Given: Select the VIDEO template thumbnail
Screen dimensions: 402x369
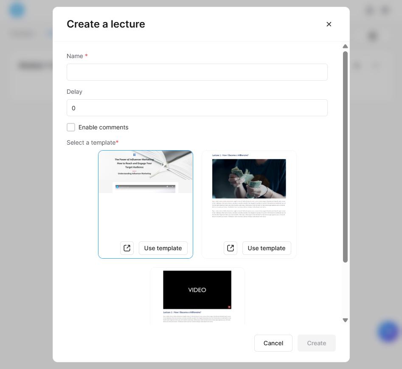Looking at the screenshot, I should coord(197,290).
